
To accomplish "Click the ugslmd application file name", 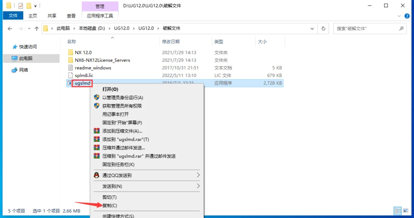I will [x=82, y=83].
